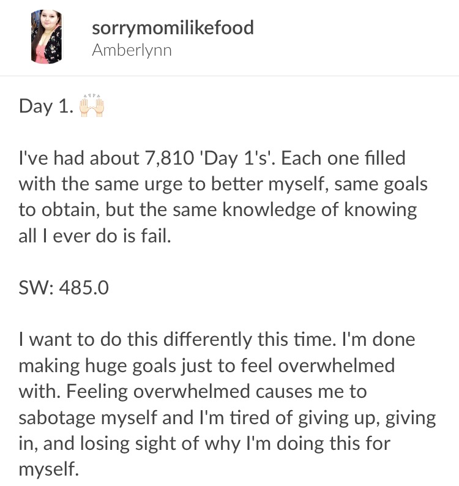Screen dimensions: 459x486
Task: Click the word "differently" in the second paragraph
Action: coord(207,339)
